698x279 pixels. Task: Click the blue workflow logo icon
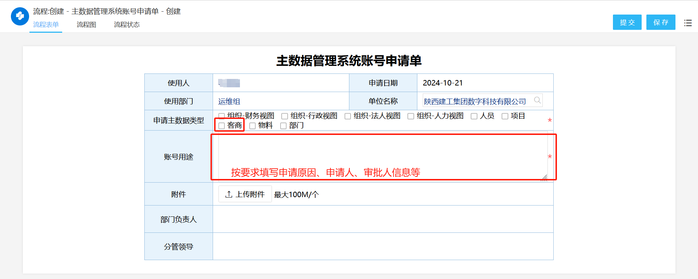20,16
